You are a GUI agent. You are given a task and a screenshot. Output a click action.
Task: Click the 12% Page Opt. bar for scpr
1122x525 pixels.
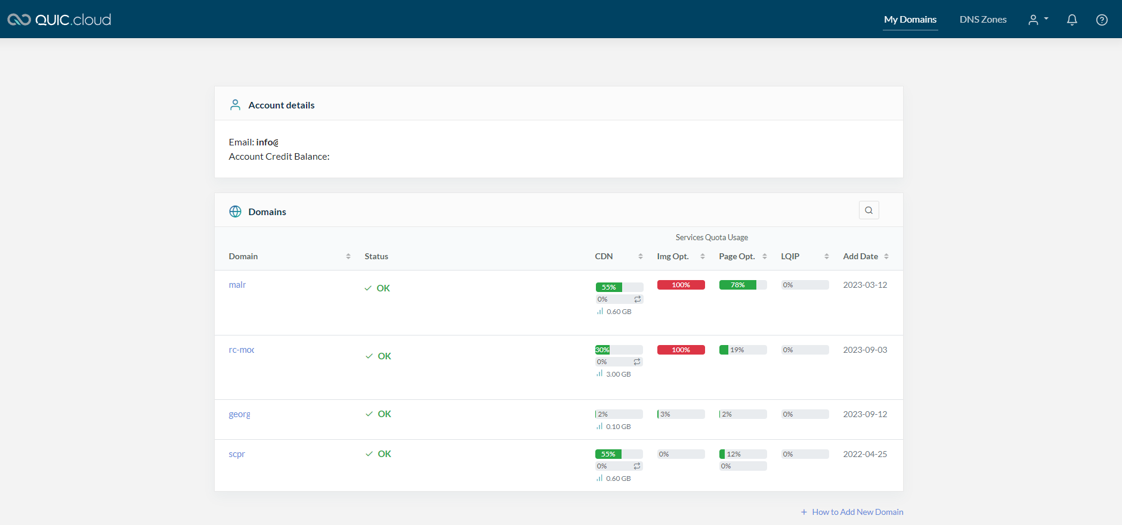click(743, 454)
